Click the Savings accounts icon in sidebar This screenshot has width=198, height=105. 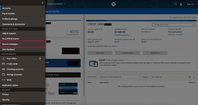tap(3, 75)
